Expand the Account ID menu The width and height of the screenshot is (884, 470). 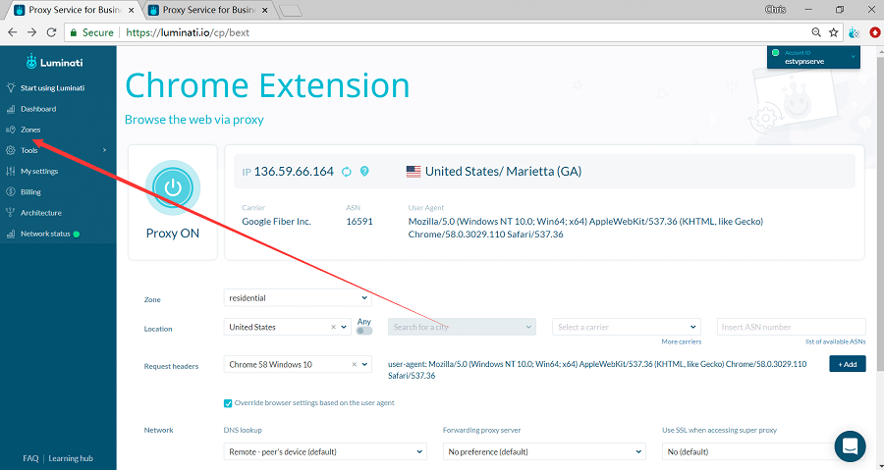[x=813, y=57]
